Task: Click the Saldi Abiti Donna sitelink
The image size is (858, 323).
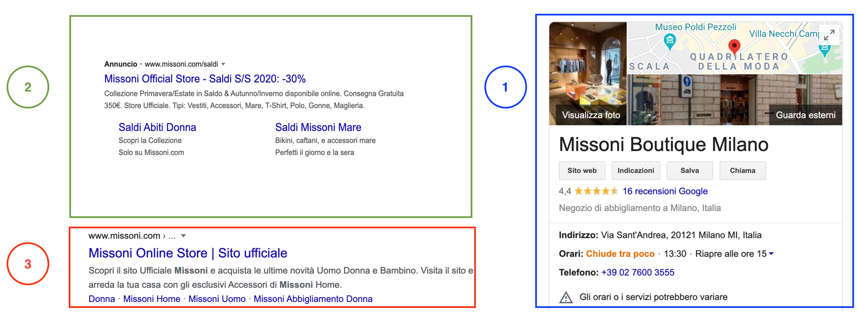Action: 157,127
